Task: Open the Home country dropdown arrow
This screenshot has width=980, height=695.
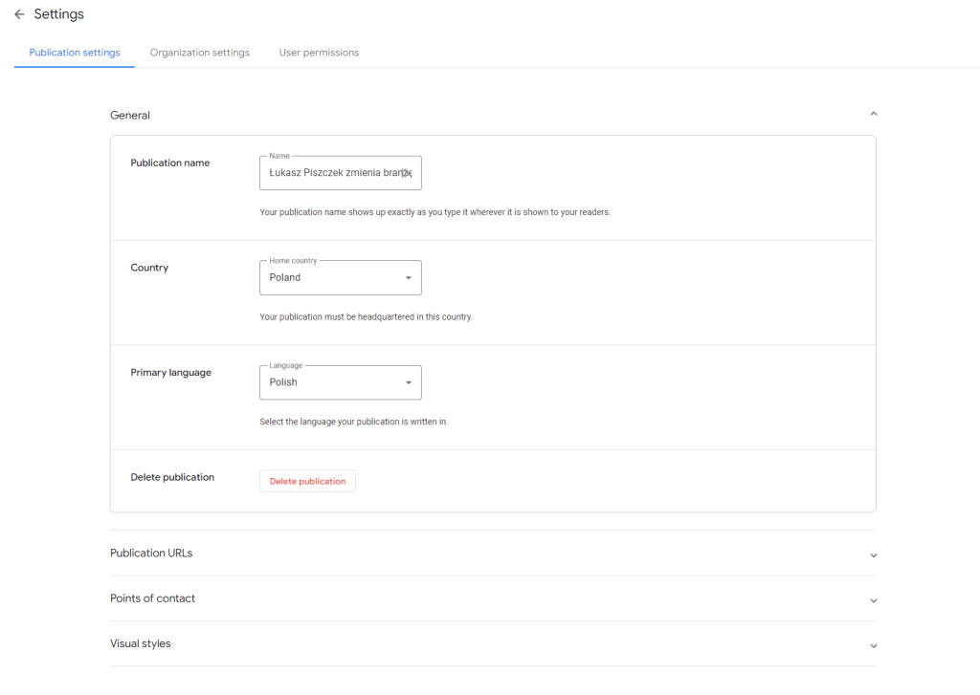Action: coord(409,278)
